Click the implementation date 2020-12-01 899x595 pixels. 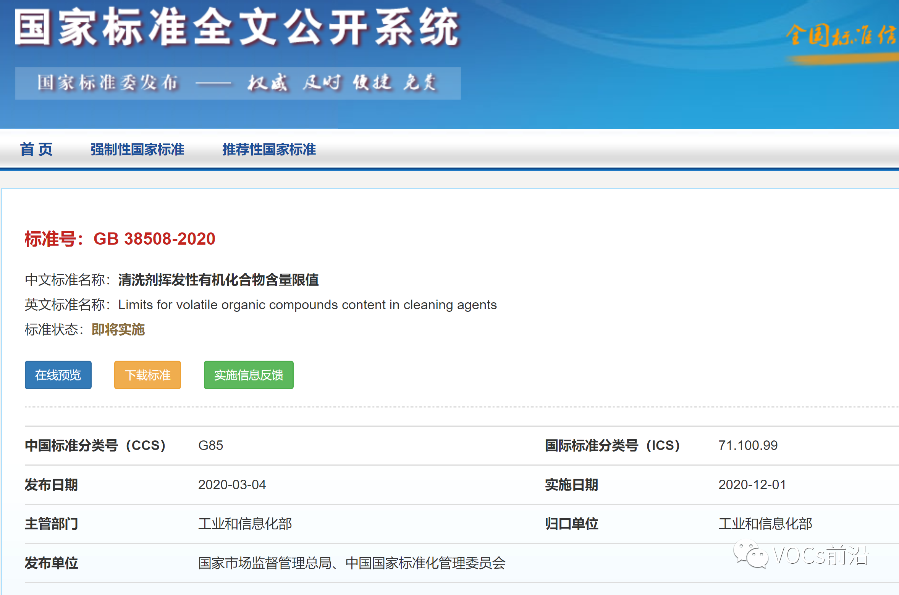(752, 485)
